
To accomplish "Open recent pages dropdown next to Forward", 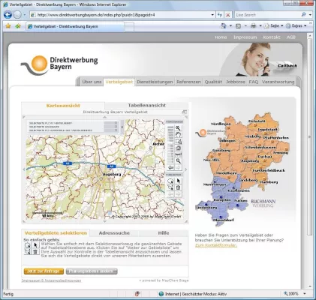I will [24, 15].
